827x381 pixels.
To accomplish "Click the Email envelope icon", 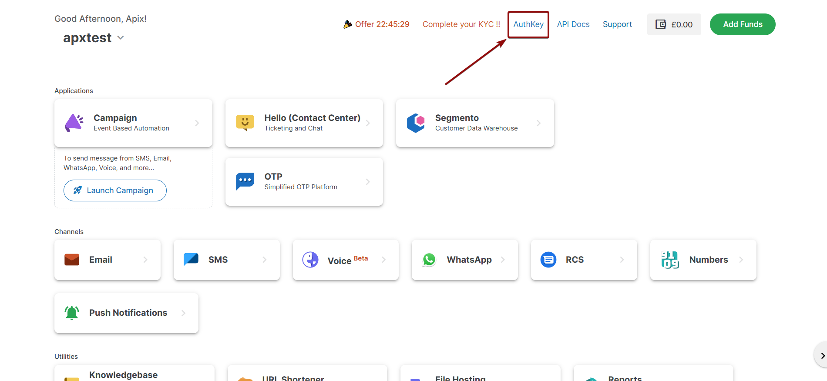I will 72,260.
